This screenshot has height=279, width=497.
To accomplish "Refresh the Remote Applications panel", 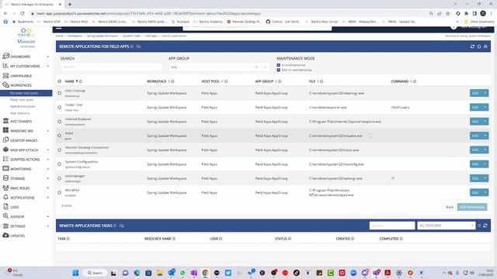I will coord(472,46).
